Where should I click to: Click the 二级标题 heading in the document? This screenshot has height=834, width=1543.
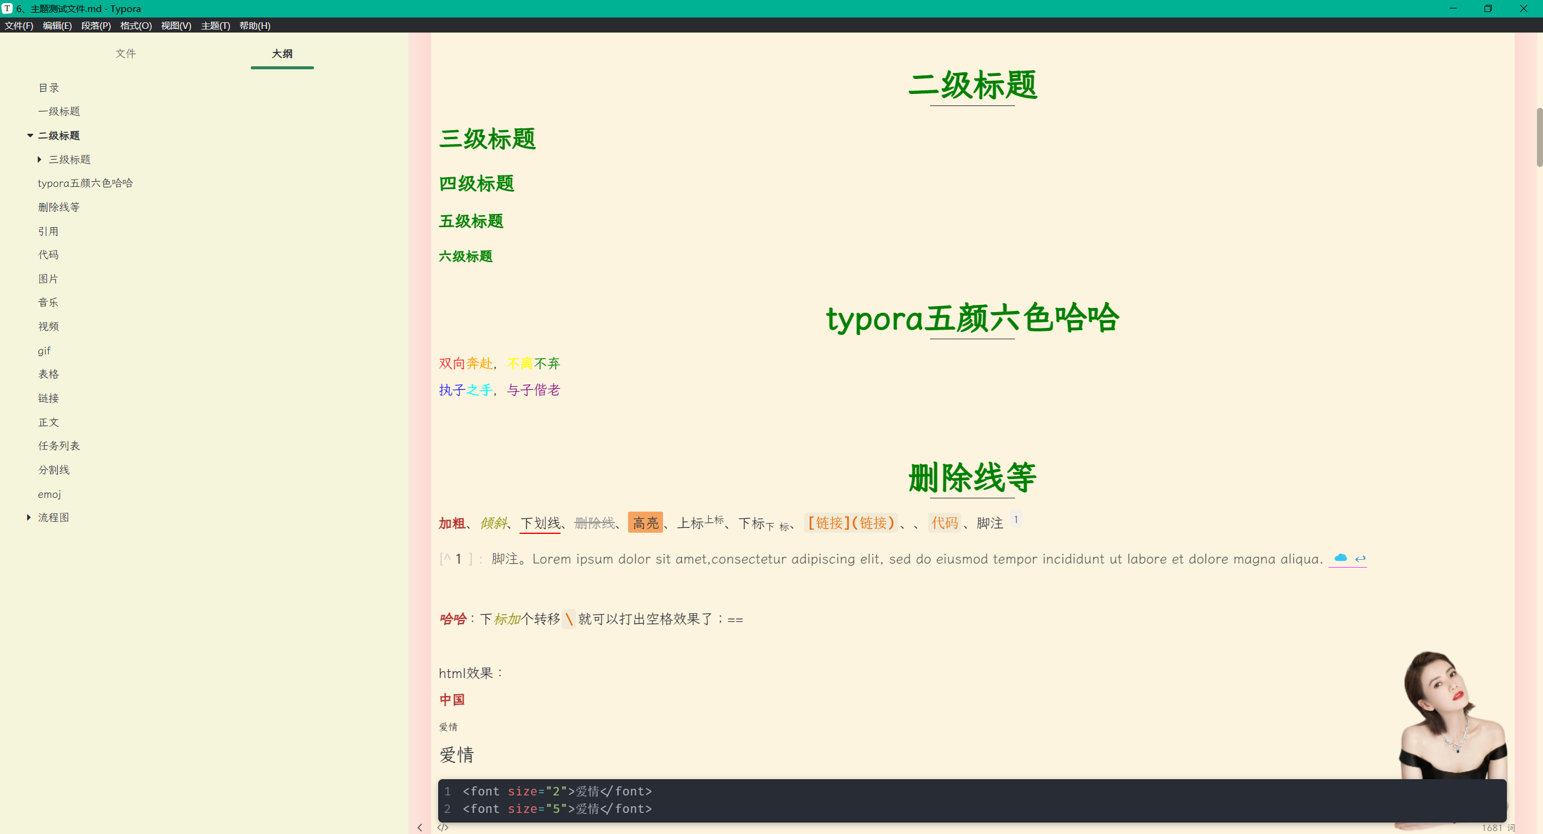coord(972,84)
